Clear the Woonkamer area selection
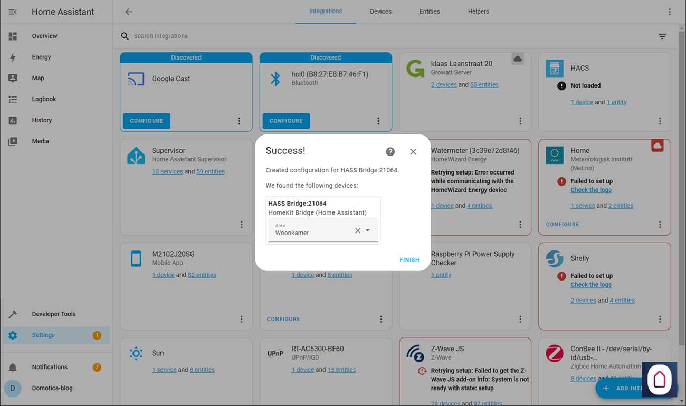686x406 pixels. 357,230
